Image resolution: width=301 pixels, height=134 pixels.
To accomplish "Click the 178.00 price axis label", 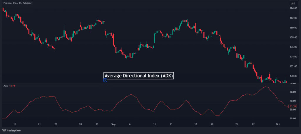I will 294,37.
